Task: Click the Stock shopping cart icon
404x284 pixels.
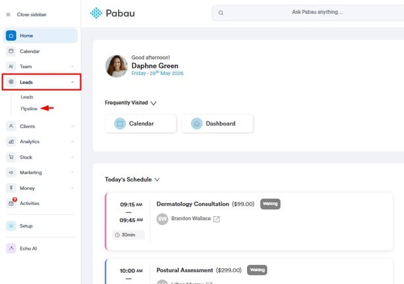Action: (x=11, y=157)
